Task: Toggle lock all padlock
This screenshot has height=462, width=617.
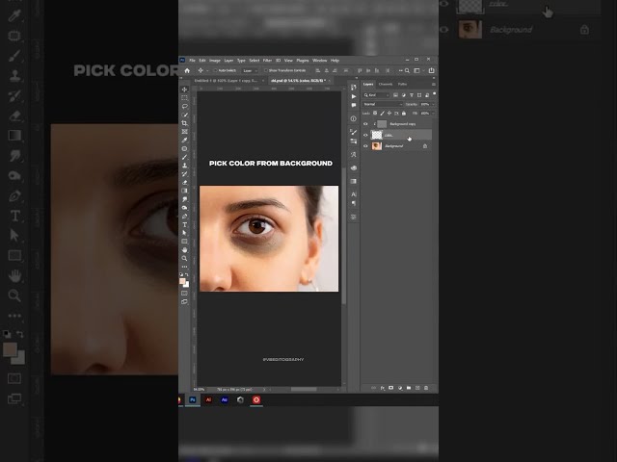Action: coord(404,114)
